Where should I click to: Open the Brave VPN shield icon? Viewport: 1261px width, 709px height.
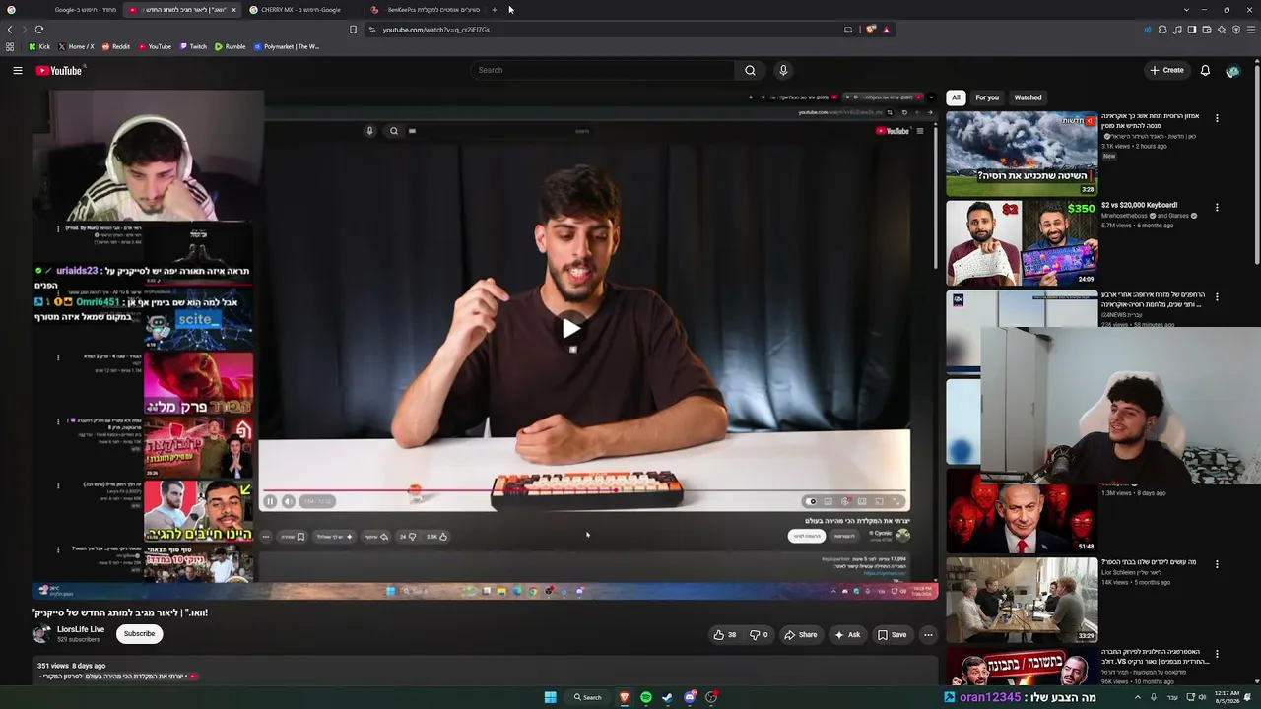(1236, 30)
